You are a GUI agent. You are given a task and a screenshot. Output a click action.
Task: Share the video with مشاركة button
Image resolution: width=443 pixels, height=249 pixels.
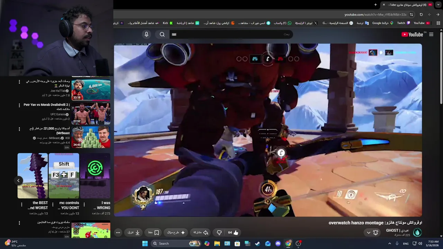pos(201,233)
